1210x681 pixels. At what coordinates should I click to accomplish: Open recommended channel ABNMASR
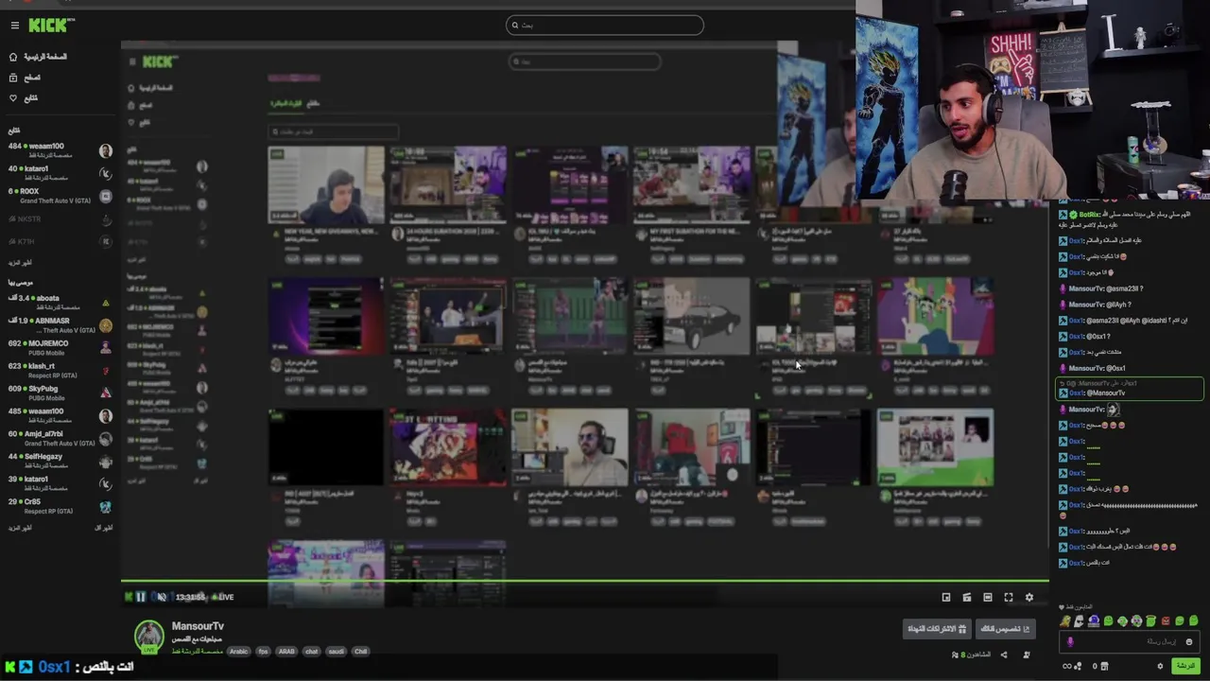(59, 324)
